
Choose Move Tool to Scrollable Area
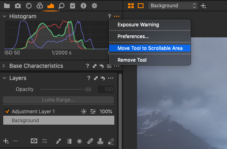pos(150,48)
